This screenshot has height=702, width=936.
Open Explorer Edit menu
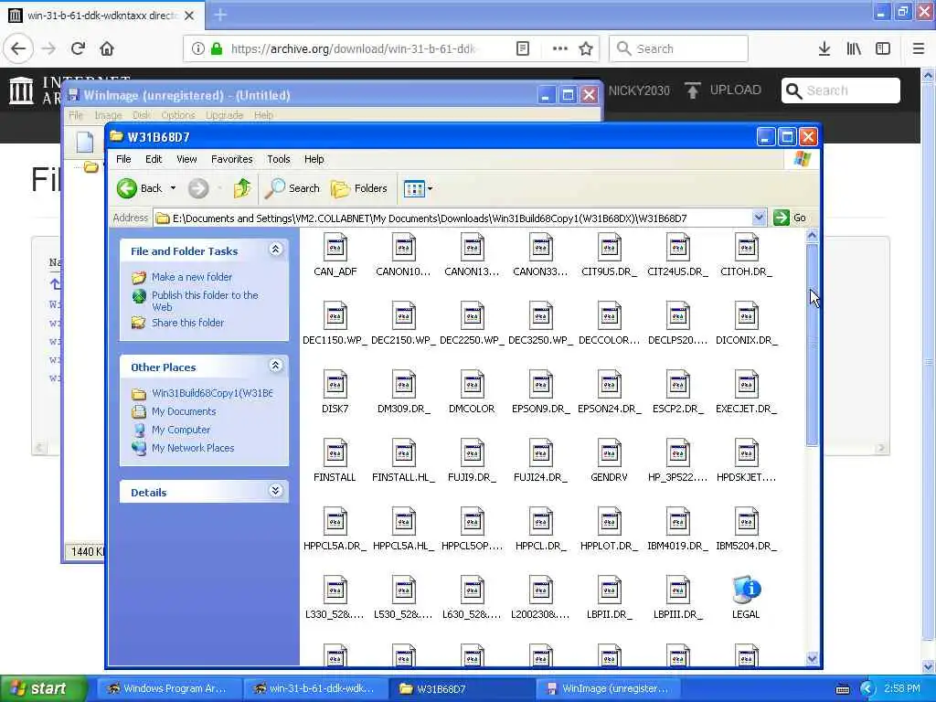tap(154, 159)
